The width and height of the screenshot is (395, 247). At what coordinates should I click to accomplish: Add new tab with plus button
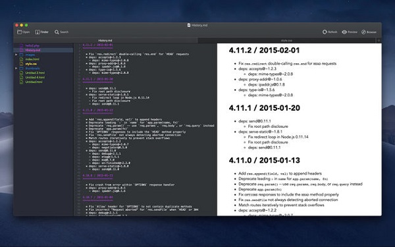pyautogui.click(x=379, y=40)
